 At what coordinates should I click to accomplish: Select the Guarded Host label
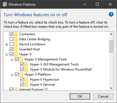click(x=30, y=49)
